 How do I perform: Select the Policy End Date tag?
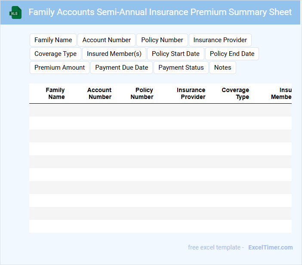(232, 54)
